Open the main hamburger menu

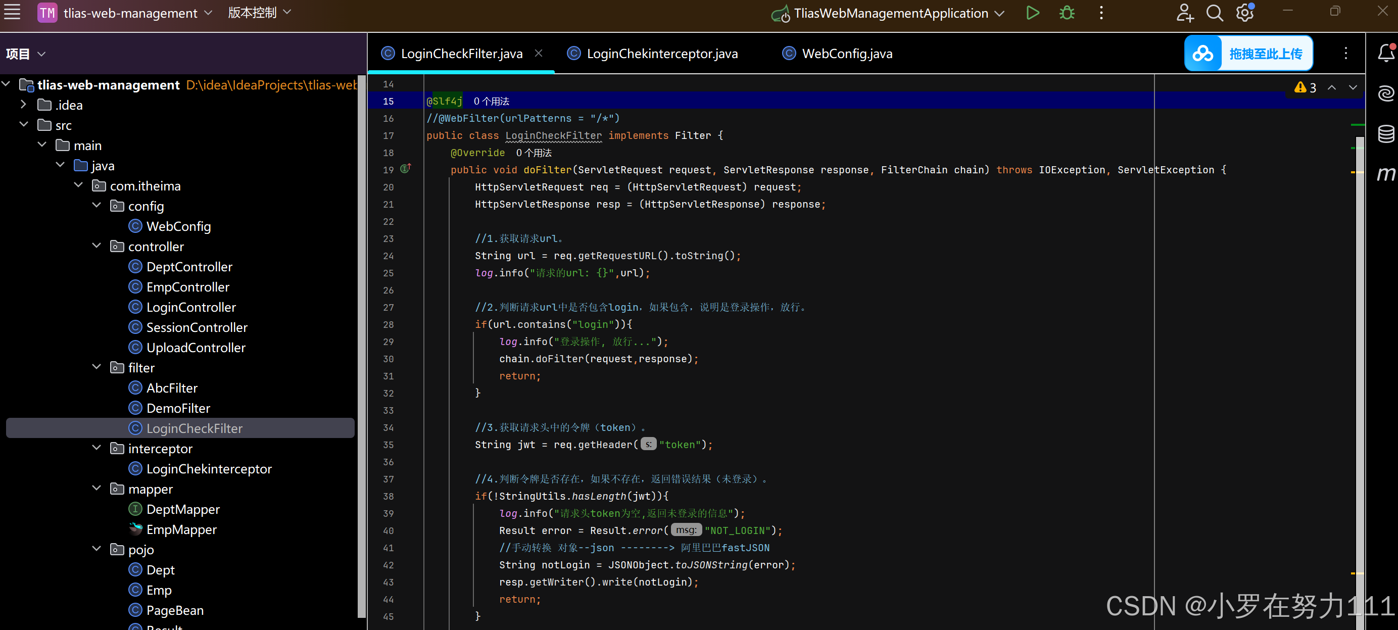[12, 12]
